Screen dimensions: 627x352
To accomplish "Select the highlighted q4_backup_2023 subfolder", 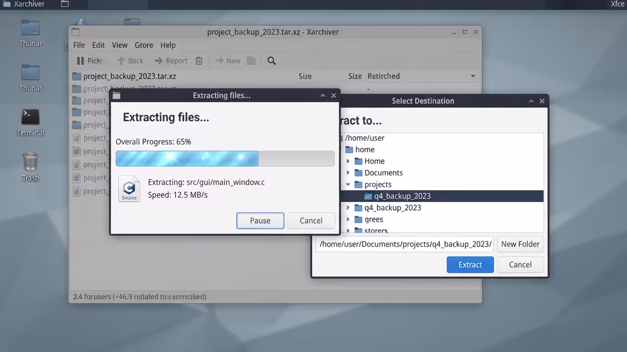I will [x=441, y=196].
